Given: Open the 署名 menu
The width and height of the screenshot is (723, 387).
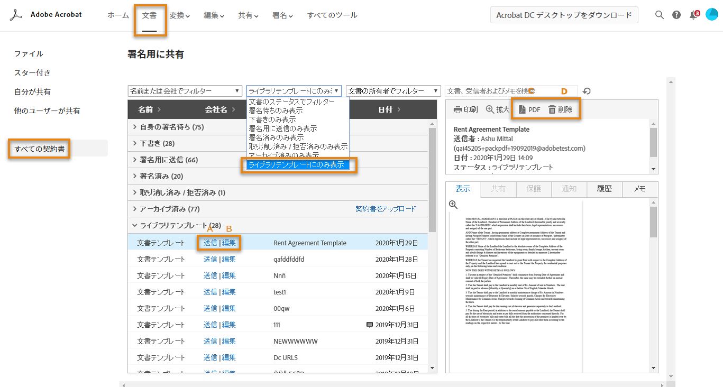Looking at the screenshot, I should [x=283, y=15].
